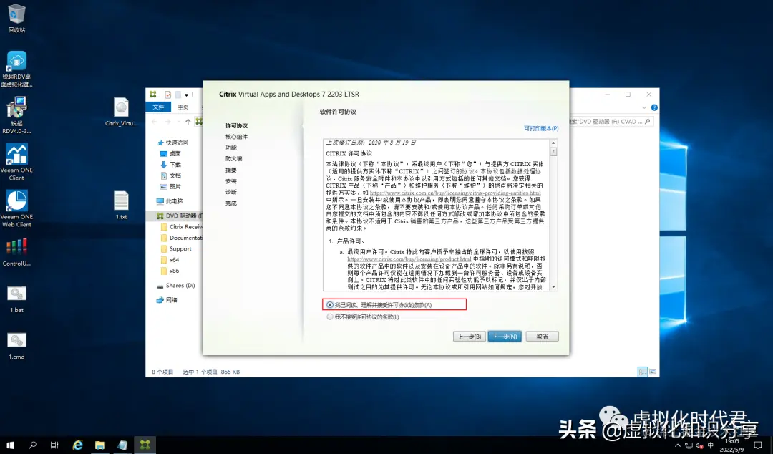The height and width of the screenshot is (454, 773).
Task: Click the 下一步(N) button
Action: 505,336
